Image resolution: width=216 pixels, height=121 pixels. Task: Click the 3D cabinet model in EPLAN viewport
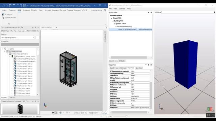click(x=68, y=69)
